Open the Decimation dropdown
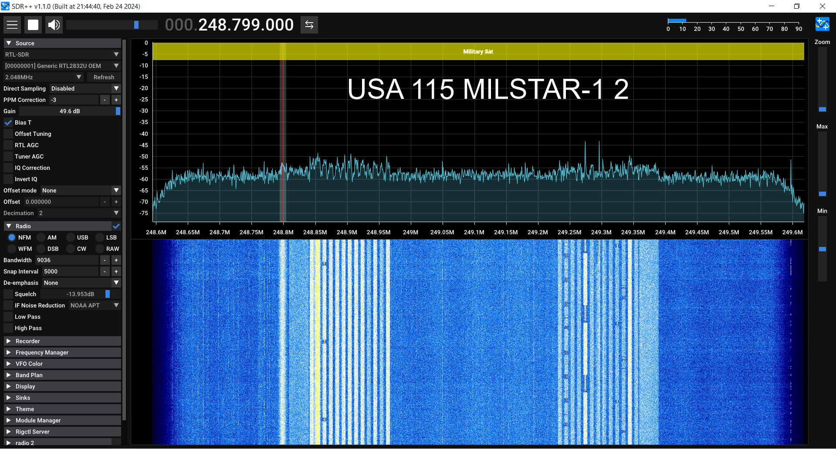This screenshot has width=836, height=449. point(79,213)
